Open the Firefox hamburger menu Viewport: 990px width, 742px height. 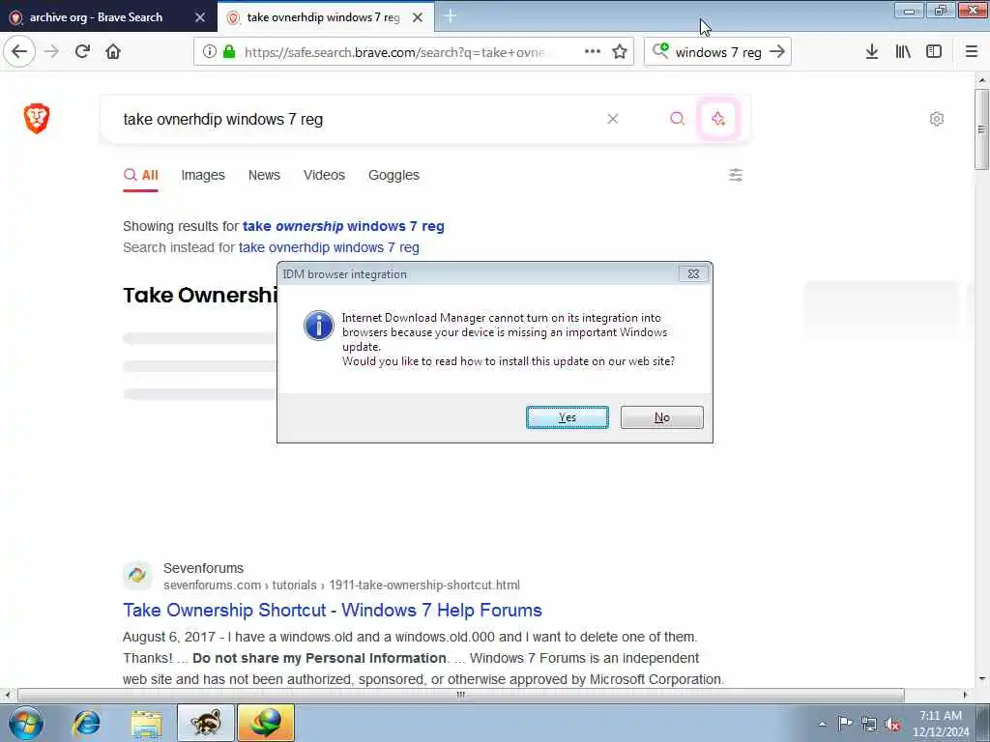pyautogui.click(x=972, y=52)
